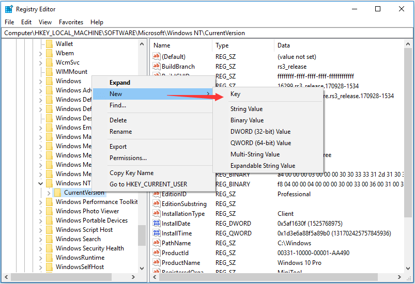Click the Data column header
This screenshot has height=284, width=415.
pyautogui.click(x=339, y=45)
